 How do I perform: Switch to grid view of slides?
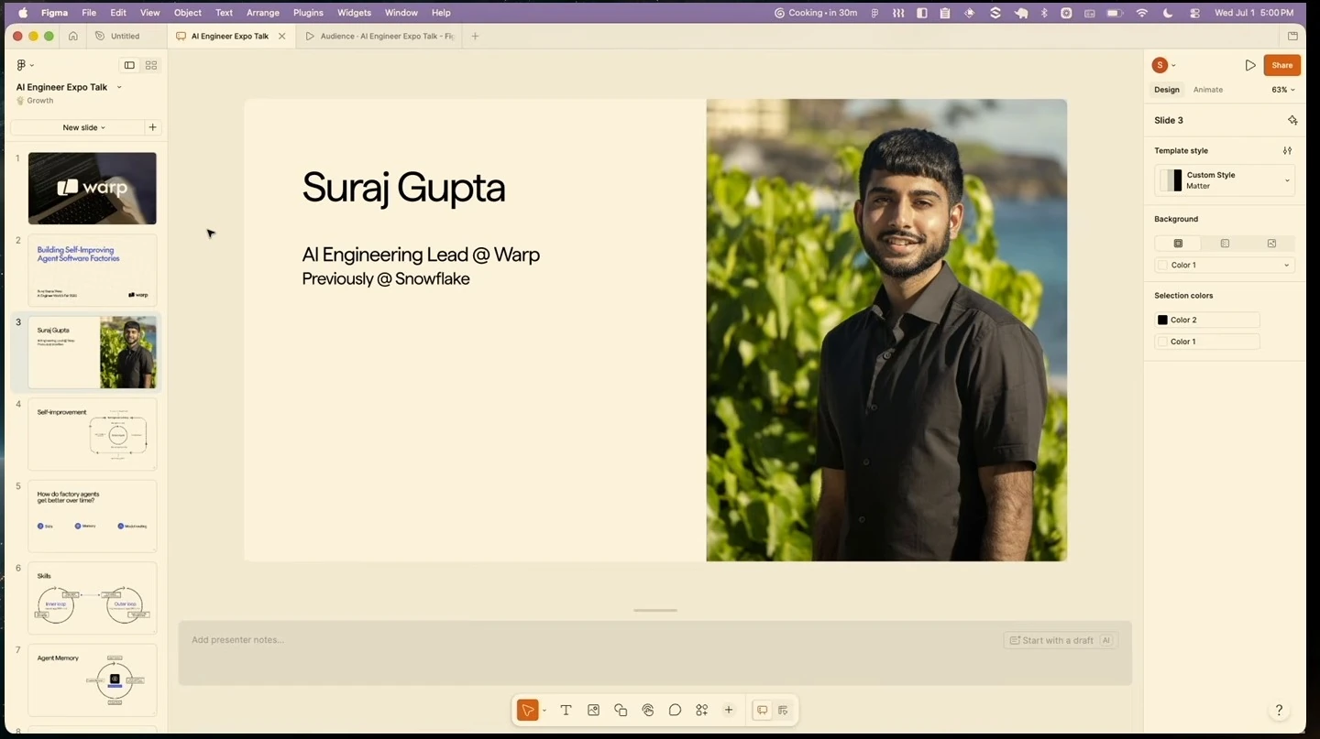click(x=151, y=65)
